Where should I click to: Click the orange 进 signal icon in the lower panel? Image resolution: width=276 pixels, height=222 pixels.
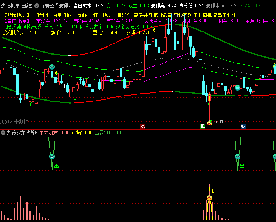[x=209, y=198]
